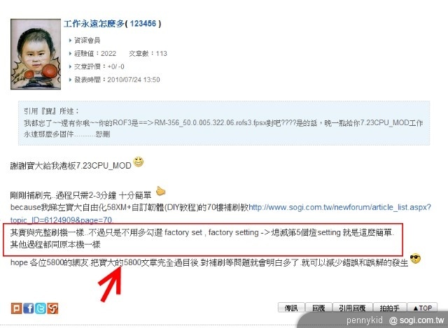448x328 pixels.
Task: Click the arrow bullet beside 經驗值
Action: [x=70, y=53]
